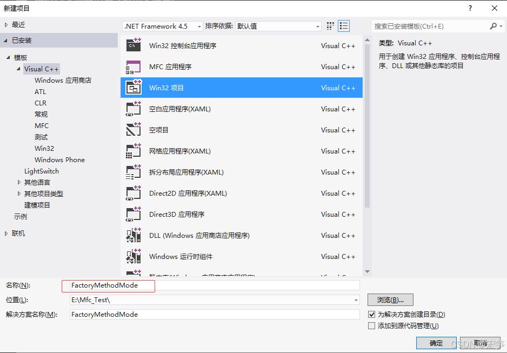
Task: Select 测试 in template tree
Action: [41, 137]
